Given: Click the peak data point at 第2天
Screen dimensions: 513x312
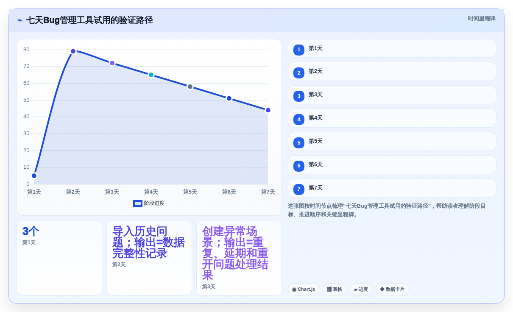Looking at the screenshot, I should [x=73, y=51].
